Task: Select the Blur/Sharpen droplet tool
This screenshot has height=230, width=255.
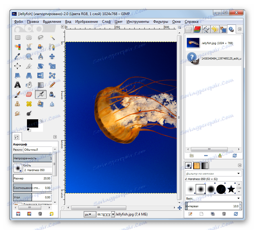Action: 52,104
